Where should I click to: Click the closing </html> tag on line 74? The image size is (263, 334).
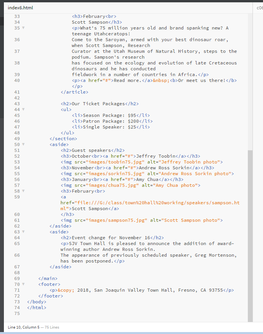pos(37,308)
